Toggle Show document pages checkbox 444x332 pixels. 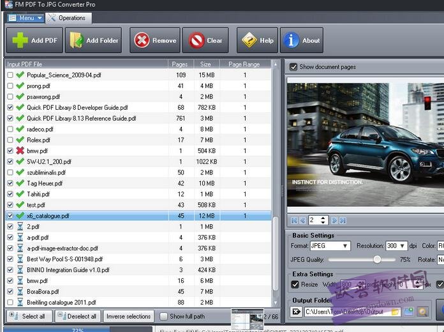coord(293,67)
